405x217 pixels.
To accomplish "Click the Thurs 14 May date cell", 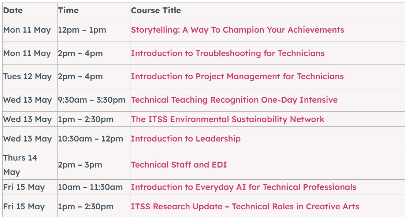I will point(20,165).
